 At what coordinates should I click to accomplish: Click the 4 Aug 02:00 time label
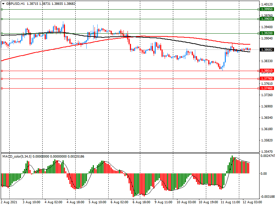[54, 202]
